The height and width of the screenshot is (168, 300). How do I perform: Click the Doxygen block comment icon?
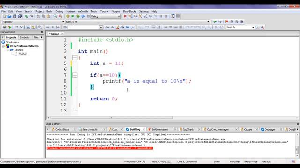(x=16, y=27)
